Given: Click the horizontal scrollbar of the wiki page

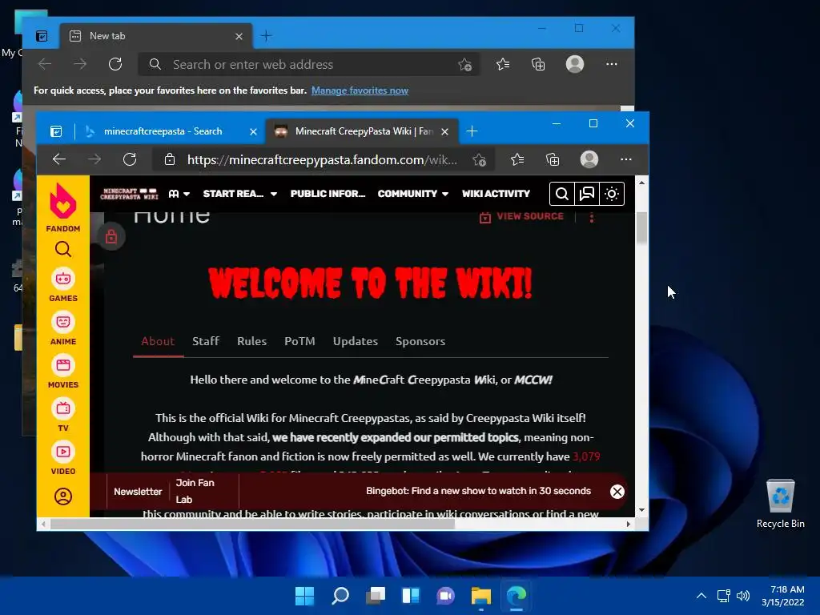Looking at the screenshot, I should tap(252, 524).
